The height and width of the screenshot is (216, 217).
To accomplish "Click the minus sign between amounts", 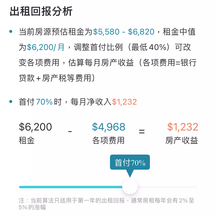I will 70,131.
